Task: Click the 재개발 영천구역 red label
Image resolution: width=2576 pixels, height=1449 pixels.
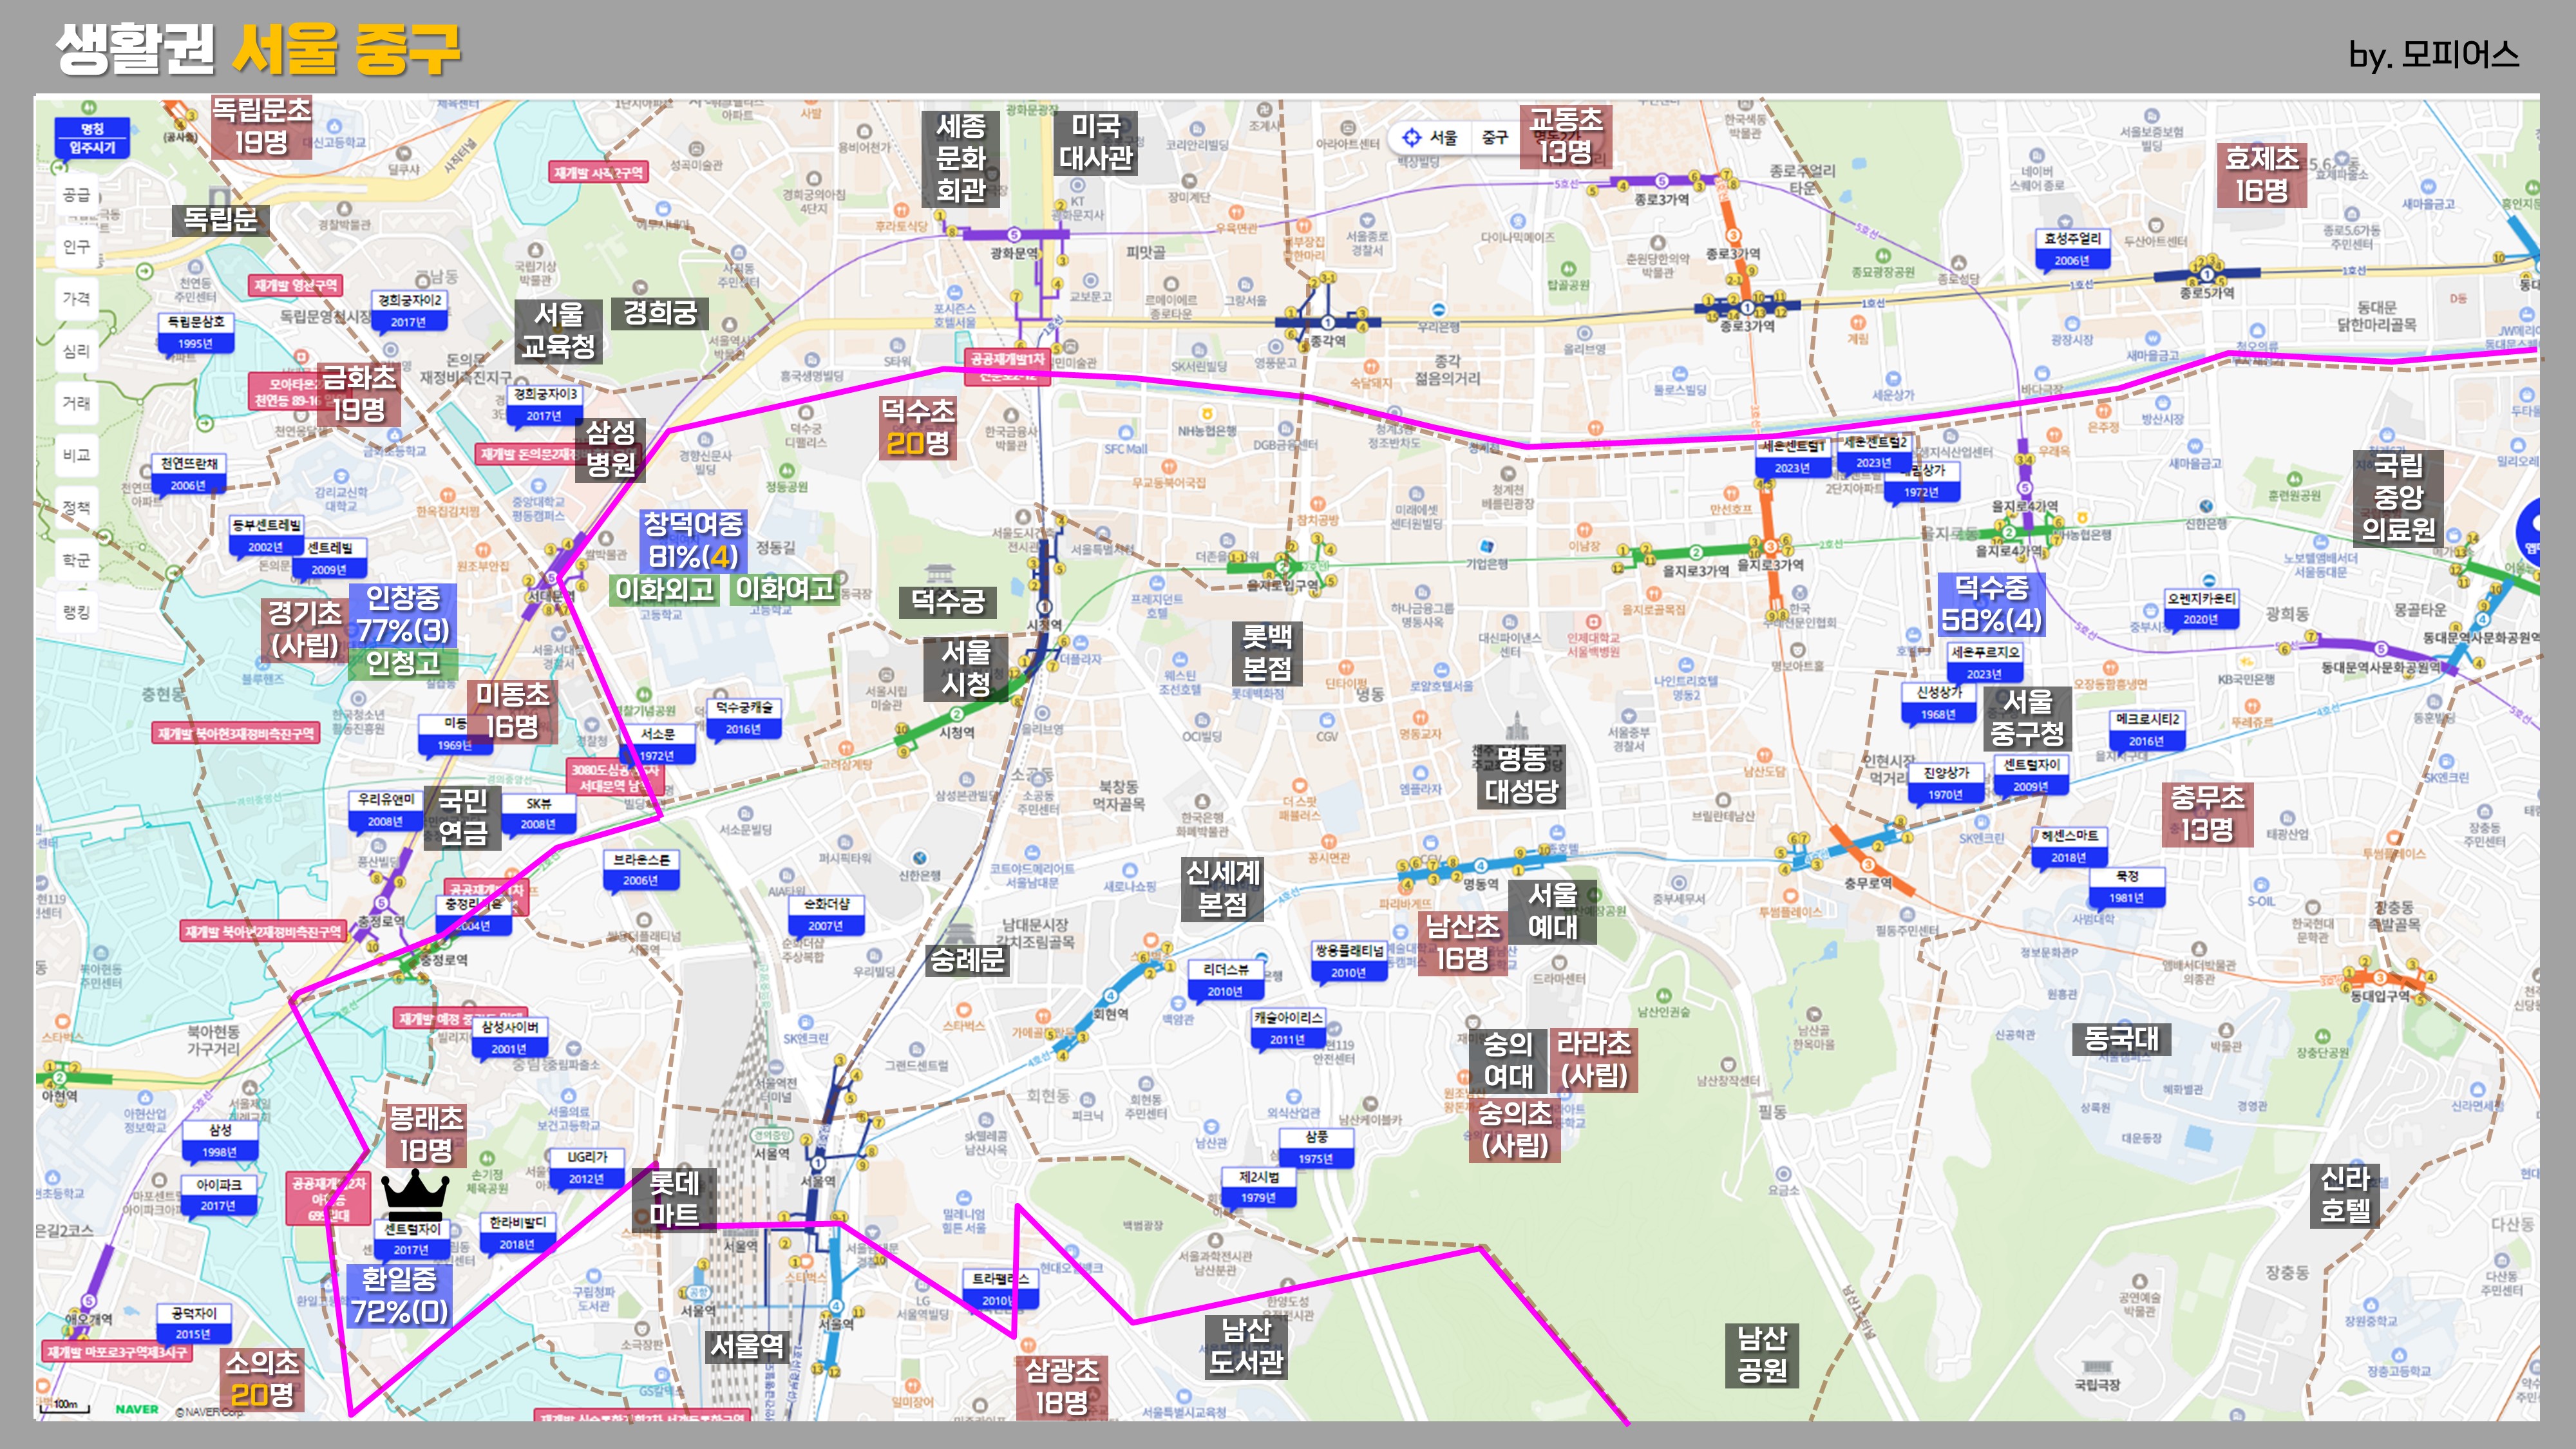Action: (x=295, y=285)
